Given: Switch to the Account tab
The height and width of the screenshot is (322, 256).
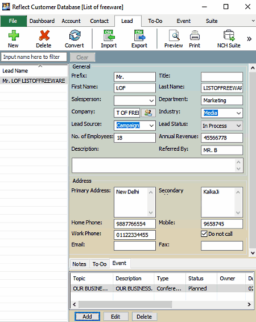Looking at the screenshot, I should (71, 21).
